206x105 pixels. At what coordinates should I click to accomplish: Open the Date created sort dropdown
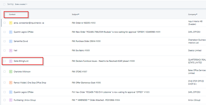point(21,4)
